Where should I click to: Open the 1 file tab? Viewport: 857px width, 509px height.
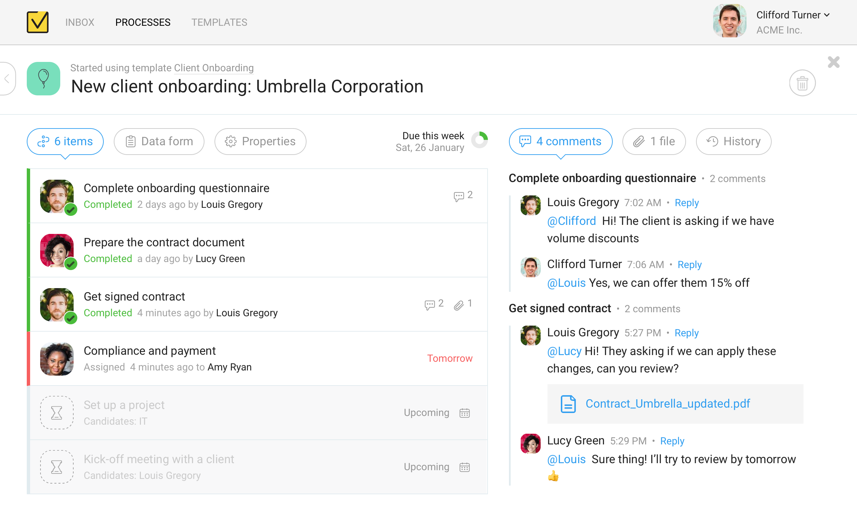pos(654,141)
